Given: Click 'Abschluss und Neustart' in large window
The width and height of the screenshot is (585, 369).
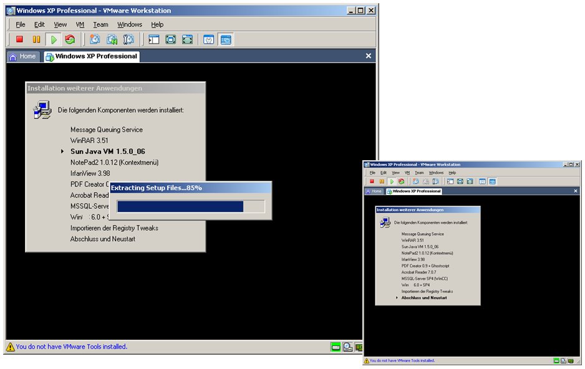Looking at the screenshot, I should point(103,239).
